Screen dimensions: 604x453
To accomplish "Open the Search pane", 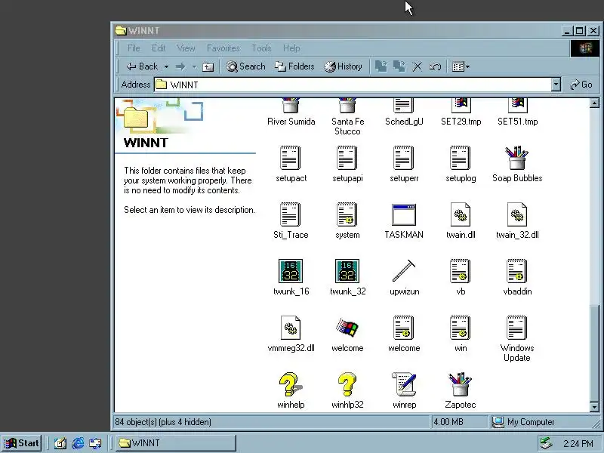I will [x=245, y=66].
